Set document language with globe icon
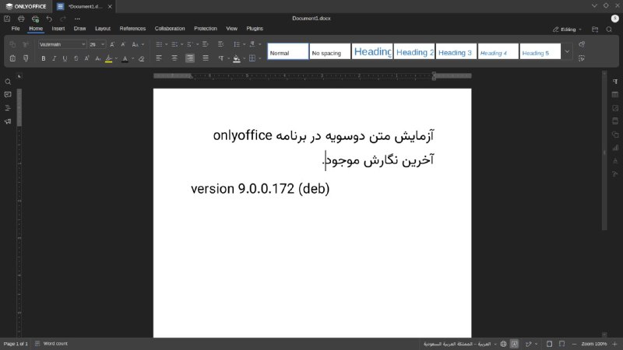Viewport: 623px width, 350px height. [503, 344]
